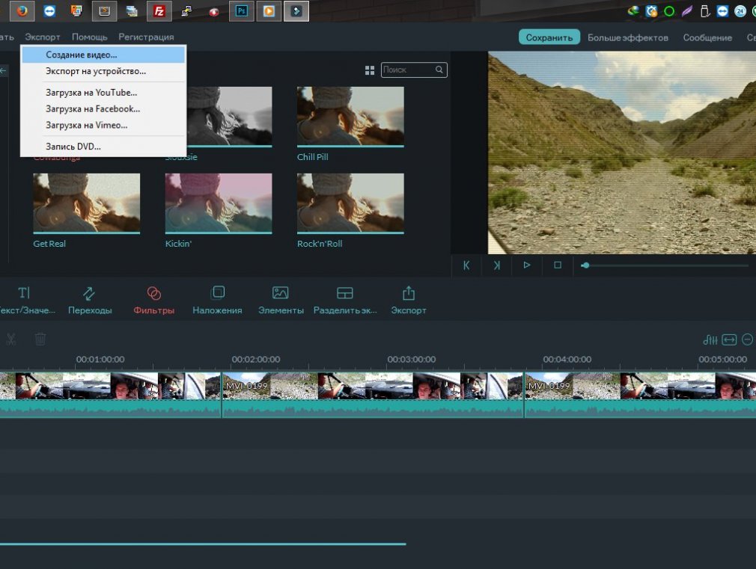Select the Chill Pill filter thumbnail
756x569 pixels.
point(350,116)
